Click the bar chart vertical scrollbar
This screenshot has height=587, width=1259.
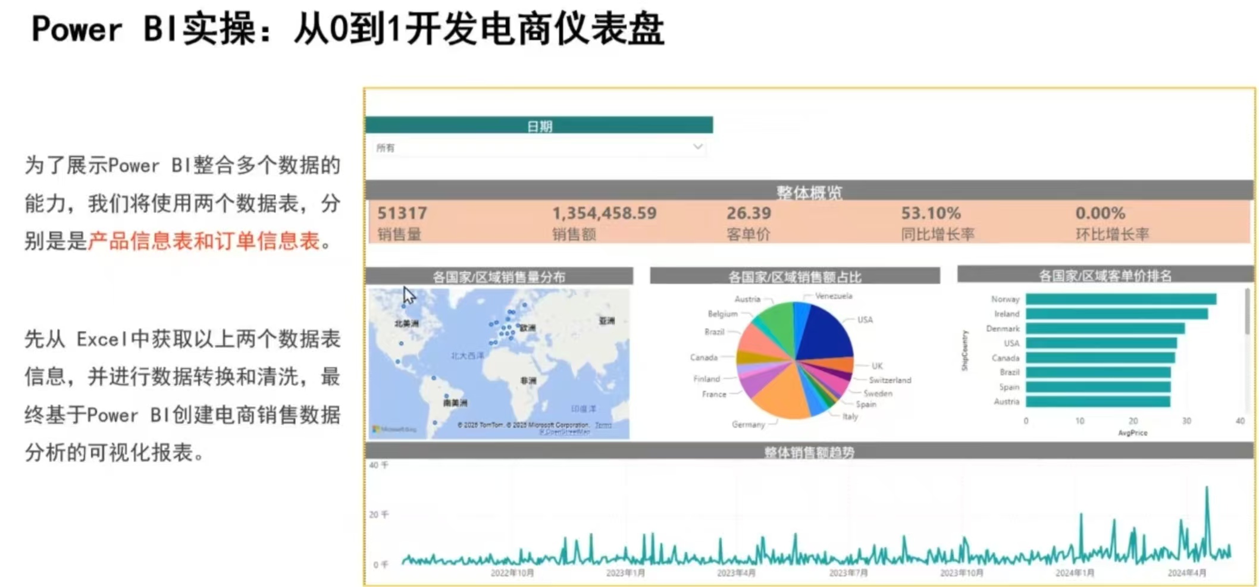tap(1247, 312)
